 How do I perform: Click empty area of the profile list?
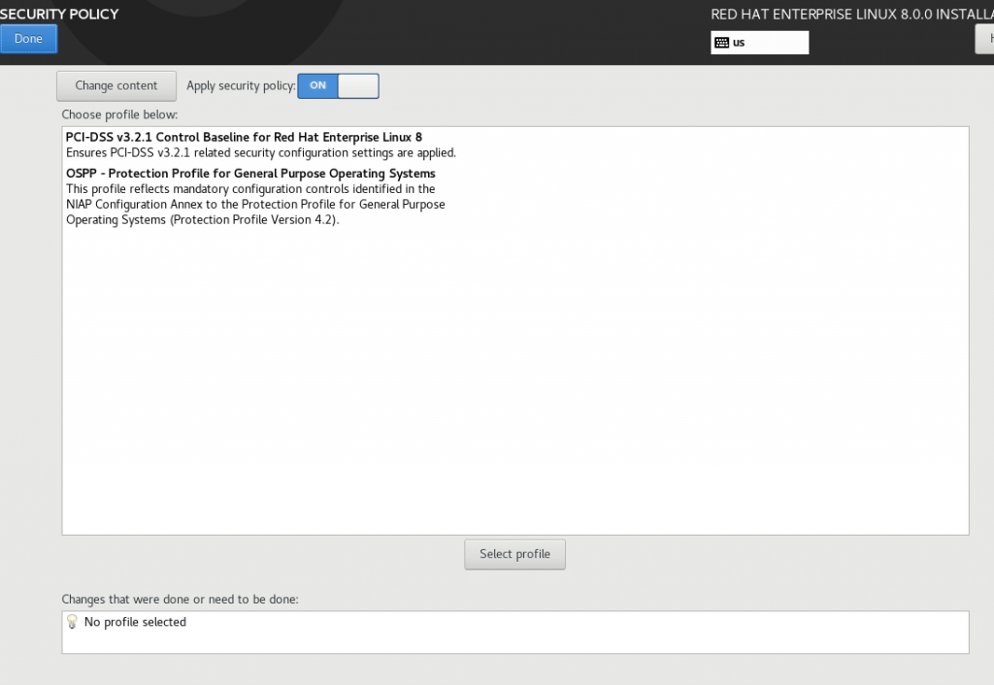pos(514,388)
